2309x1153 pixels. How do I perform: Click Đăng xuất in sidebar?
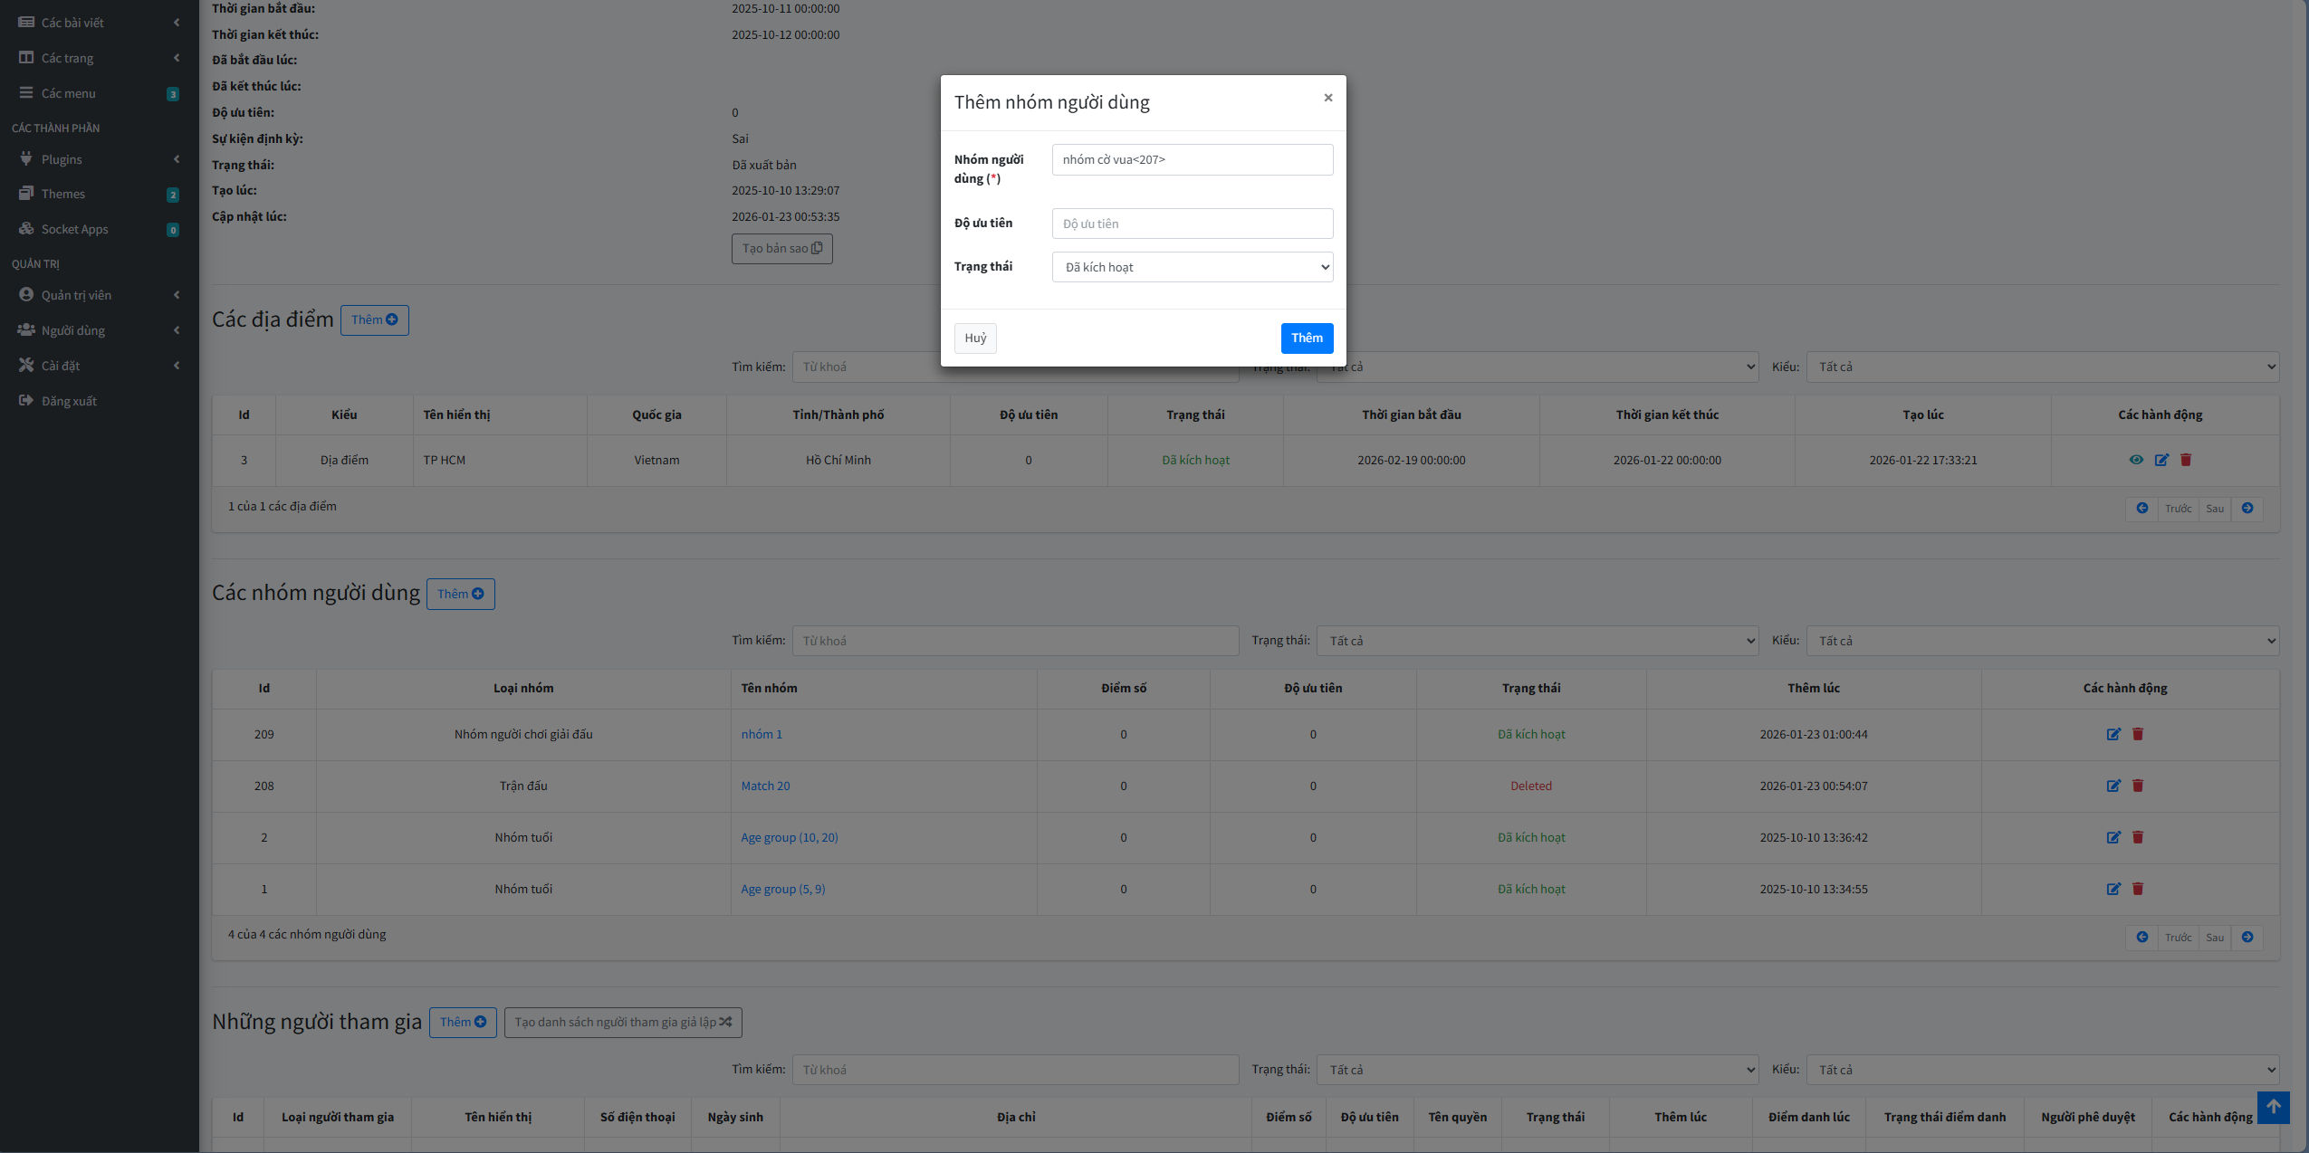68,401
